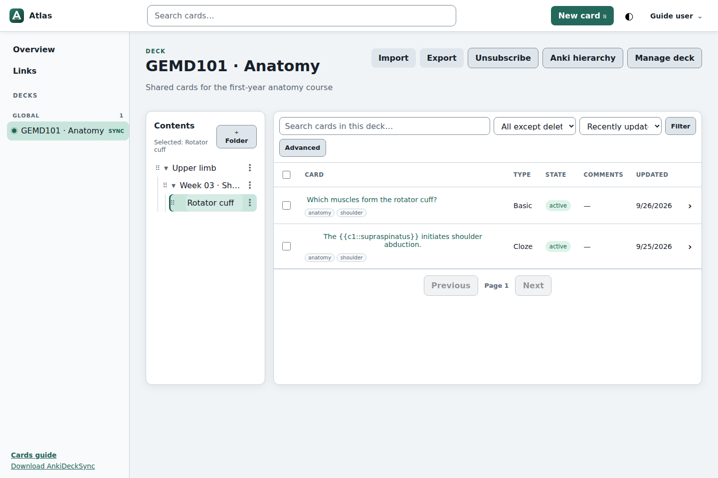718x478 pixels.
Task: Open the Download AnkiDeckSync link
Action: click(x=53, y=466)
